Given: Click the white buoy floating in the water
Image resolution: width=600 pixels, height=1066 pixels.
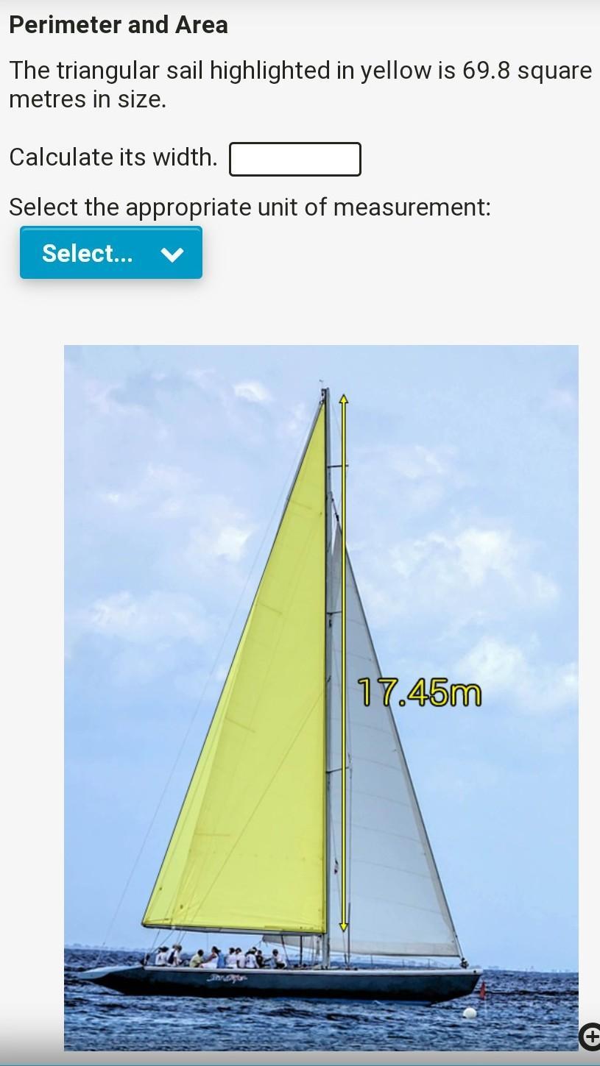Looking at the screenshot, I should point(469,1013).
